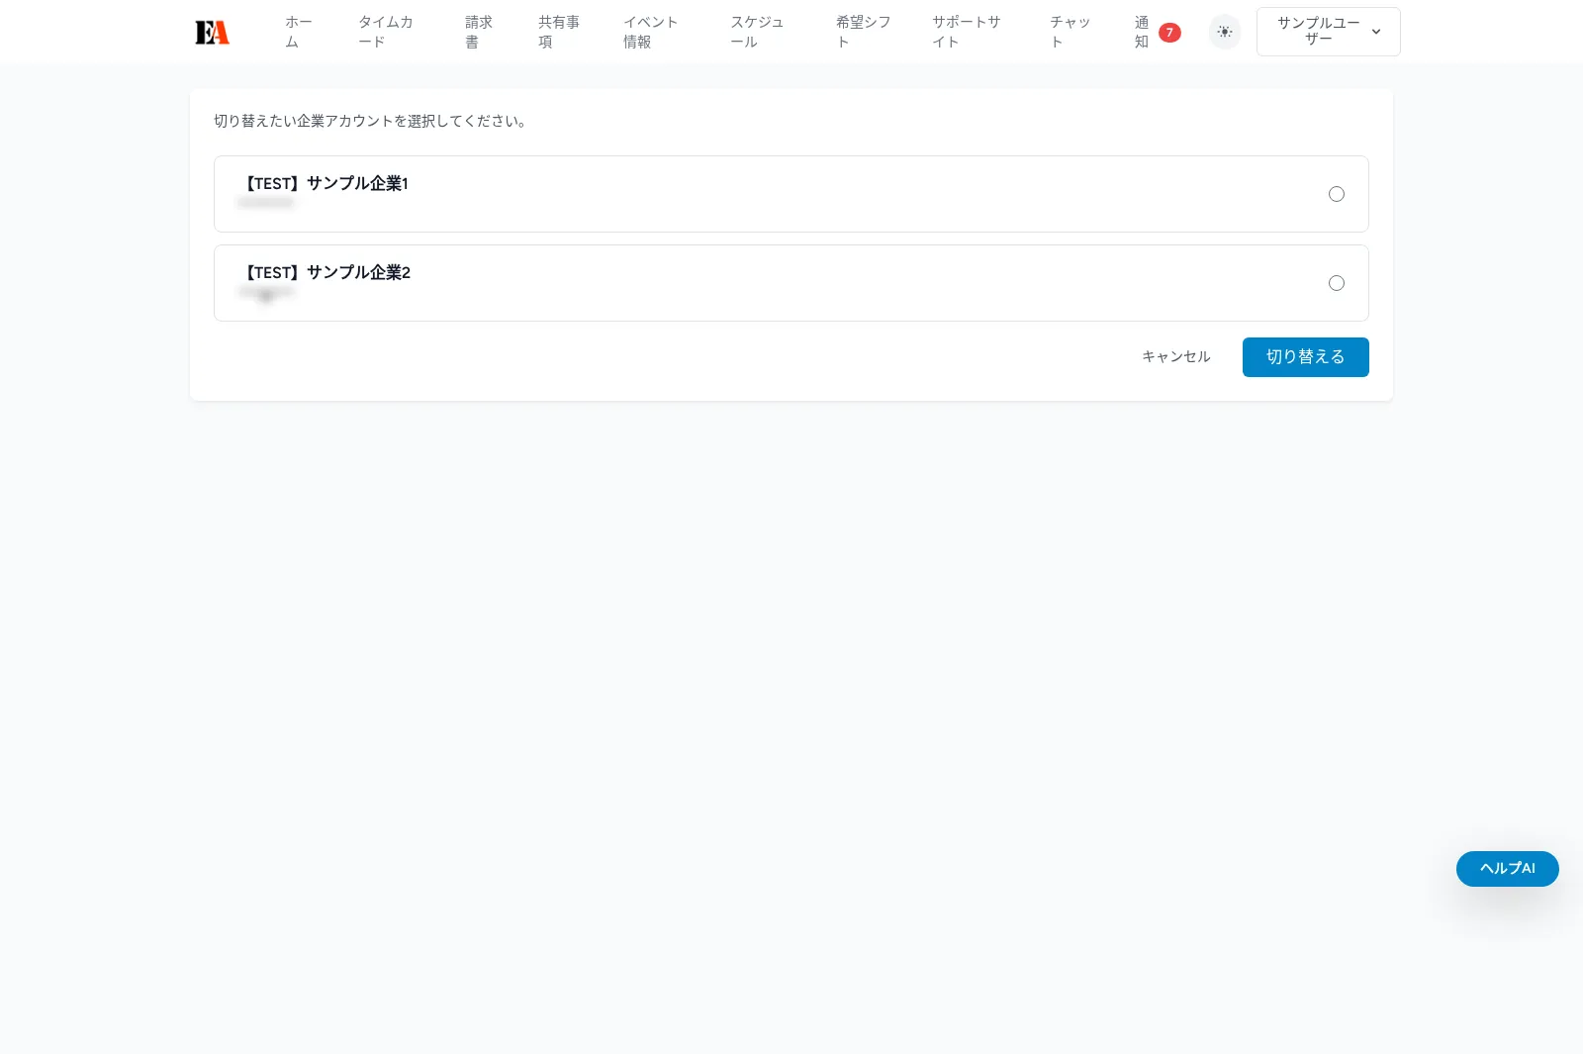Click the EA logo in the header
Image resolution: width=1583 pixels, height=1054 pixels.
click(x=212, y=31)
